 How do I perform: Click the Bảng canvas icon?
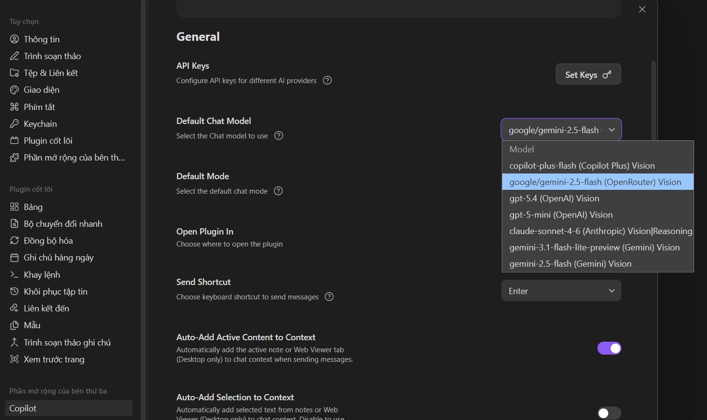14,207
